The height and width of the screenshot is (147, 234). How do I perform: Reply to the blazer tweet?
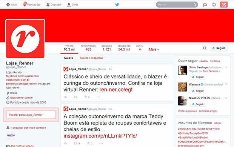point(66,97)
